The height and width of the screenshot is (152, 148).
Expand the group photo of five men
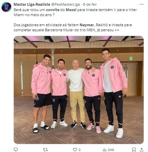pyautogui.click(x=79, y=90)
